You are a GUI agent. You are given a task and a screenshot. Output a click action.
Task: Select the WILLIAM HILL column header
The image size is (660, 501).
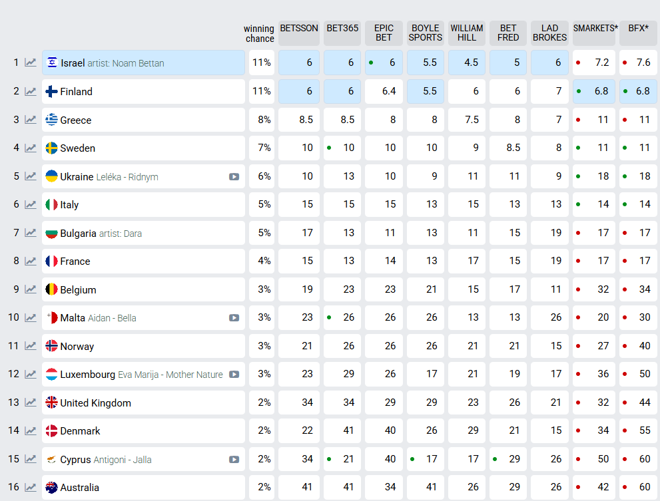467,33
